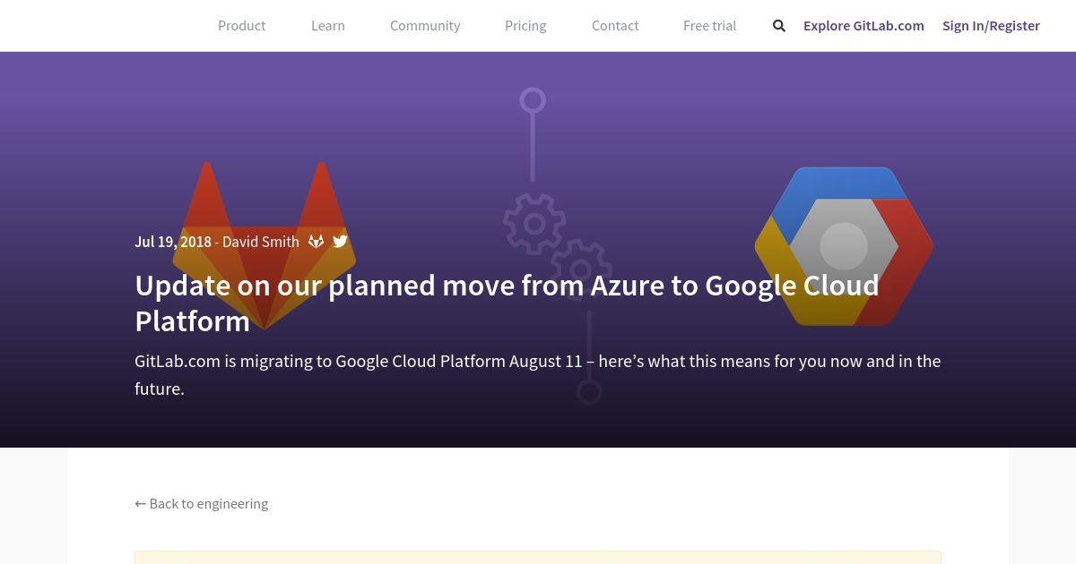Go back to engineering posts
The width and height of the screenshot is (1076, 564).
pyautogui.click(x=202, y=503)
